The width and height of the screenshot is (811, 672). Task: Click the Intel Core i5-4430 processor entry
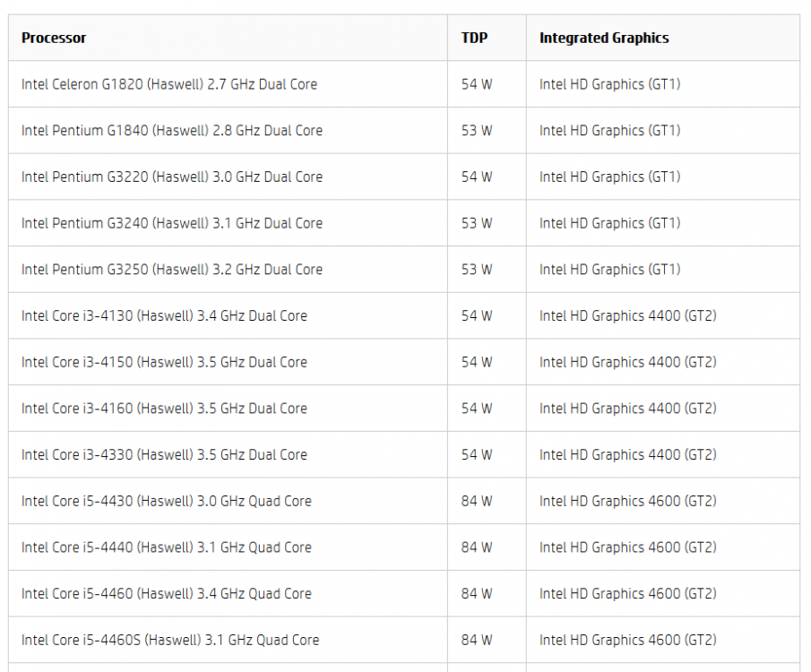167,501
